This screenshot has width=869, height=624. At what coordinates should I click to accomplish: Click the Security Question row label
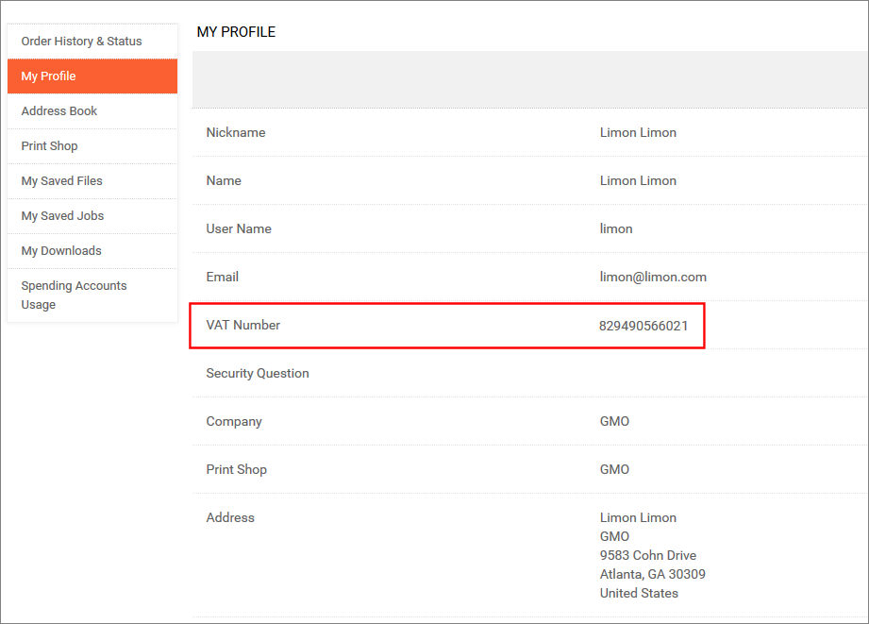258,374
